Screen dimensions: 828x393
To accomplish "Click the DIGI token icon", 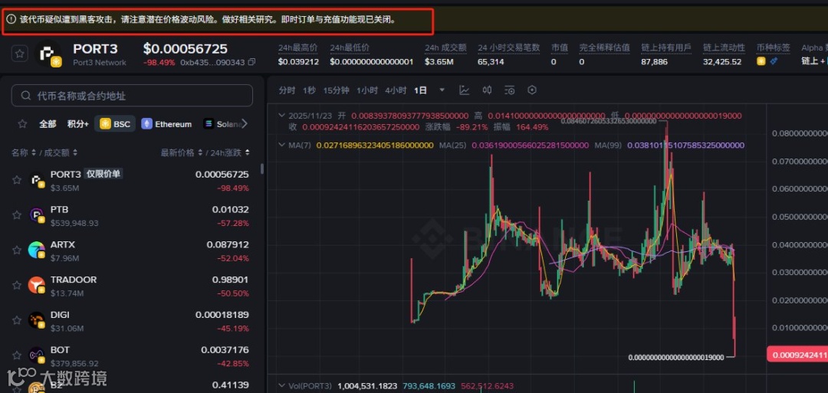I will 37,319.
